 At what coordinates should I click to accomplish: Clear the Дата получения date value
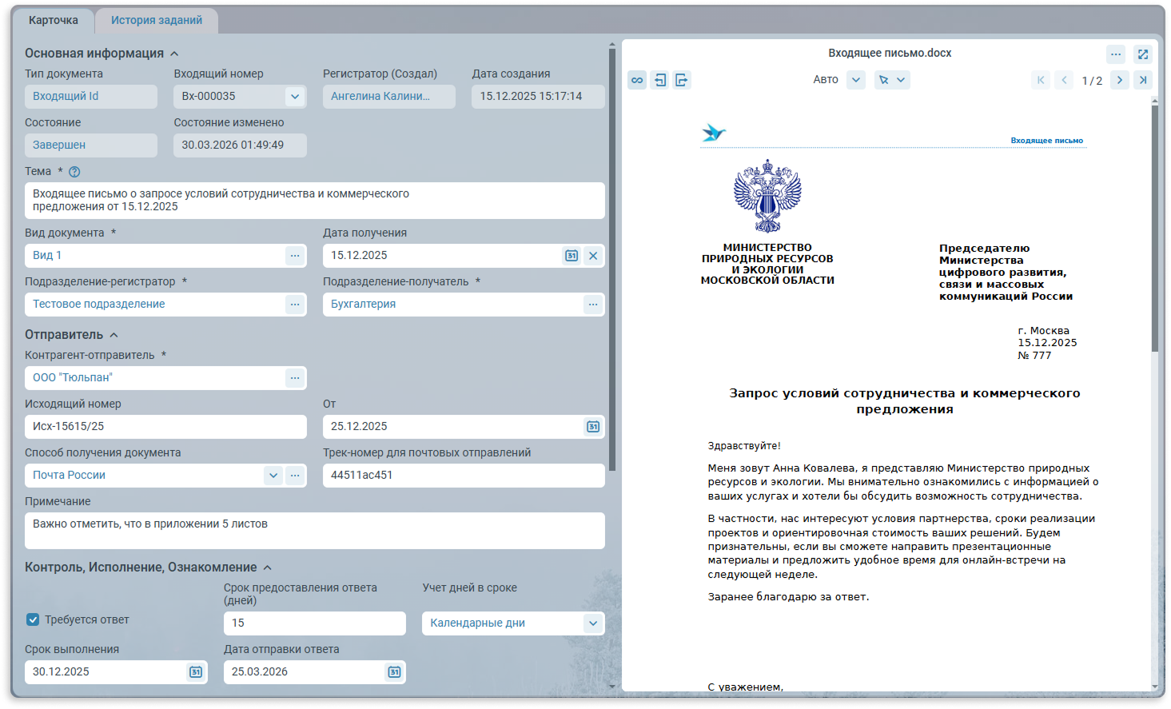593,256
